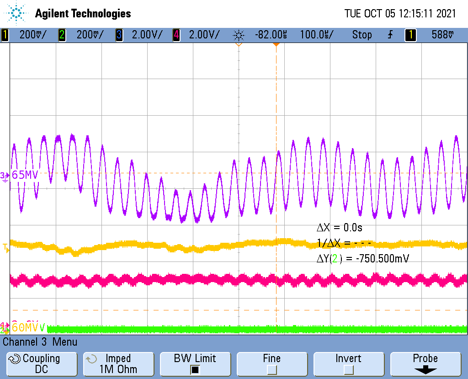Toggle the Invert checkbox
The width and height of the screenshot is (468, 379).
348,370
